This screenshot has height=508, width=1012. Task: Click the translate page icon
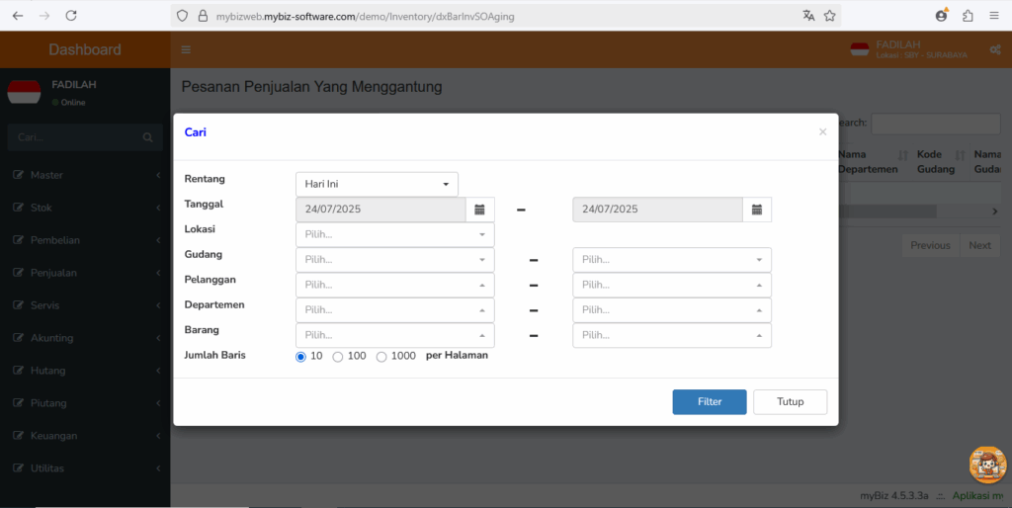pyautogui.click(x=808, y=16)
